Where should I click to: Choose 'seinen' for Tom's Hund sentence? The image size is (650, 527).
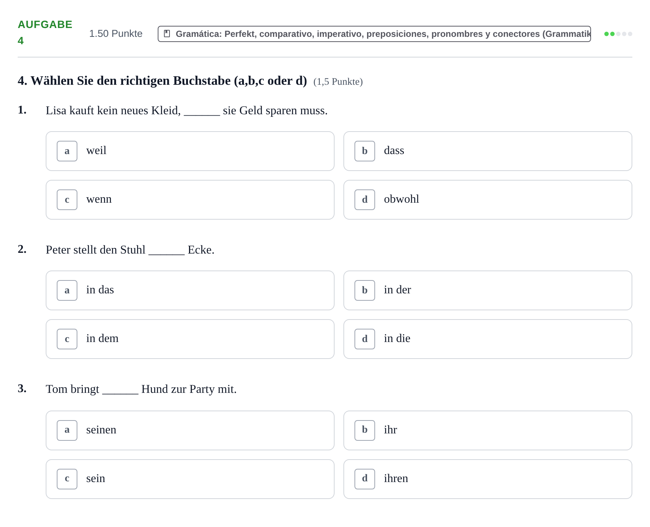tap(190, 430)
